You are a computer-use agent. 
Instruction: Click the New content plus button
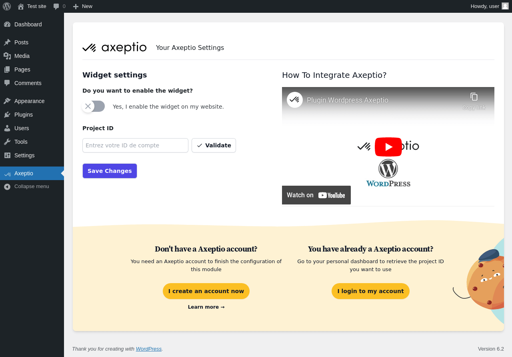click(83, 6)
